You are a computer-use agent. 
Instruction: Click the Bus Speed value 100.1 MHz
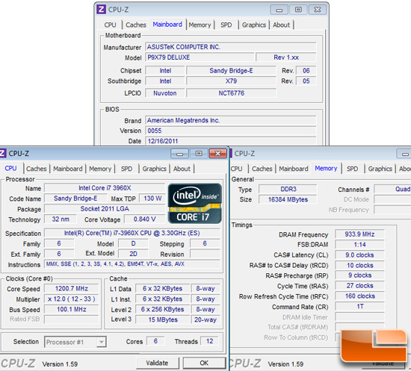(x=72, y=309)
